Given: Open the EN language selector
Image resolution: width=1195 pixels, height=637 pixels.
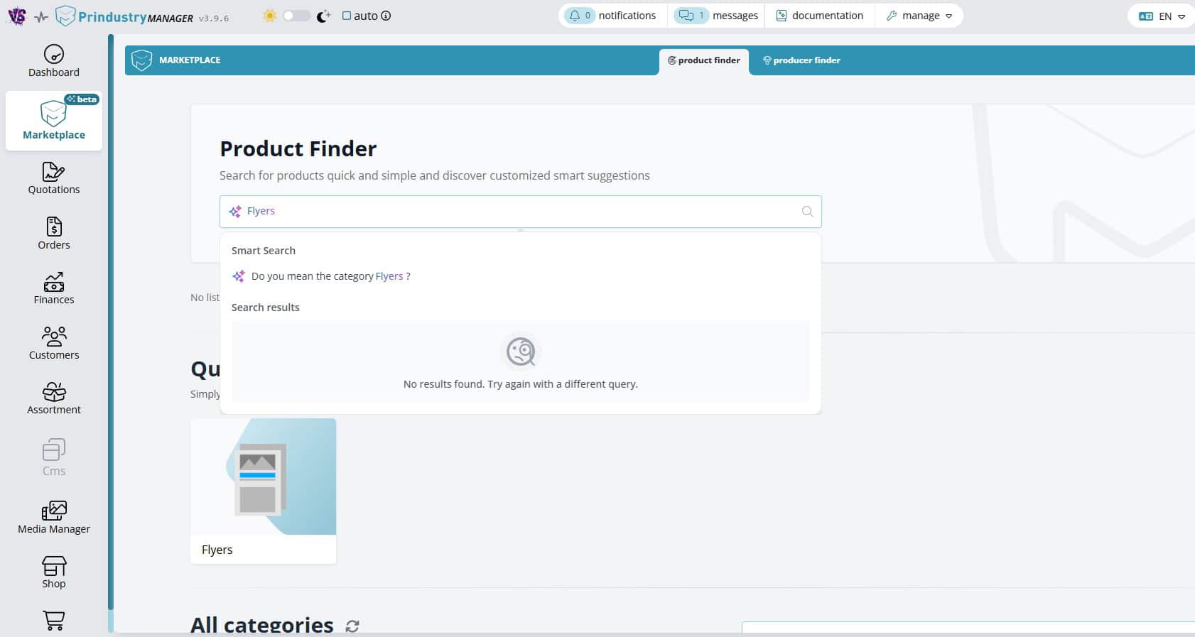Looking at the screenshot, I should [1162, 16].
